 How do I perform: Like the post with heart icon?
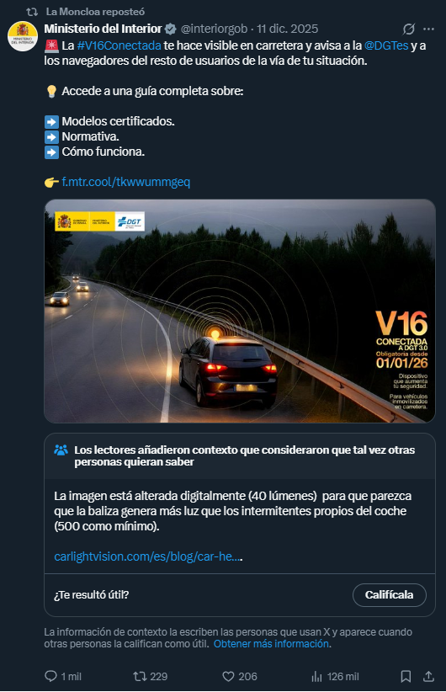228,676
